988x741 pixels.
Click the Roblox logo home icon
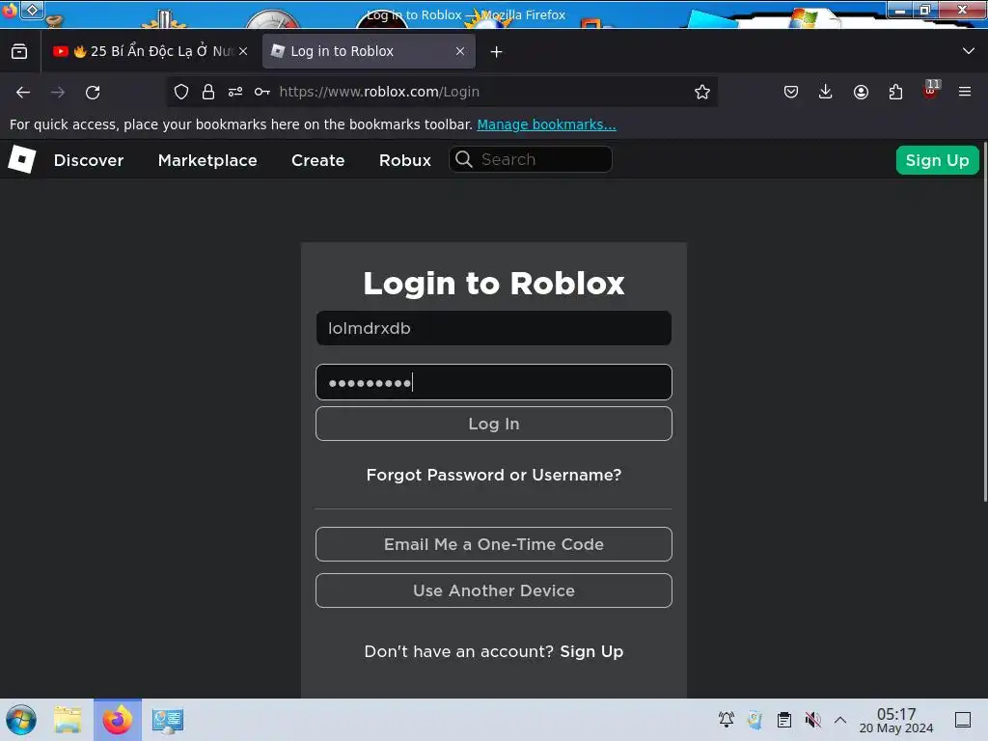[x=22, y=159]
